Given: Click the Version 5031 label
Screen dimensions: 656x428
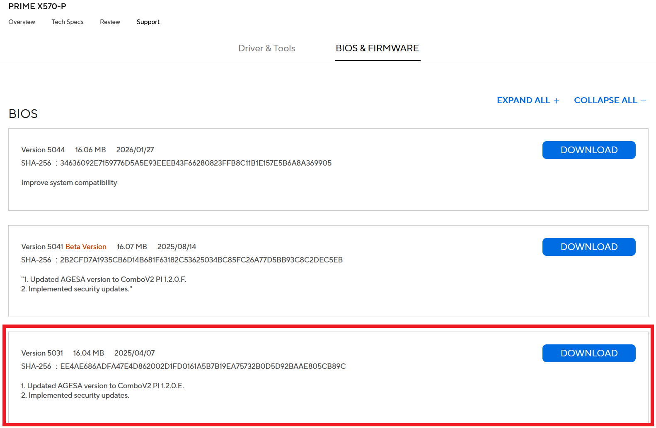Looking at the screenshot, I should click(x=42, y=353).
